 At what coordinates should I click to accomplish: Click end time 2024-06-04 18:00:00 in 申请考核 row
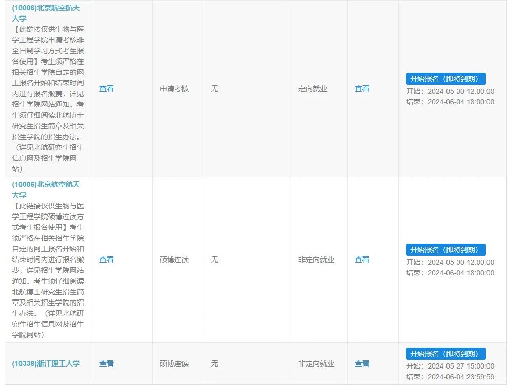click(x=461, y=102)
